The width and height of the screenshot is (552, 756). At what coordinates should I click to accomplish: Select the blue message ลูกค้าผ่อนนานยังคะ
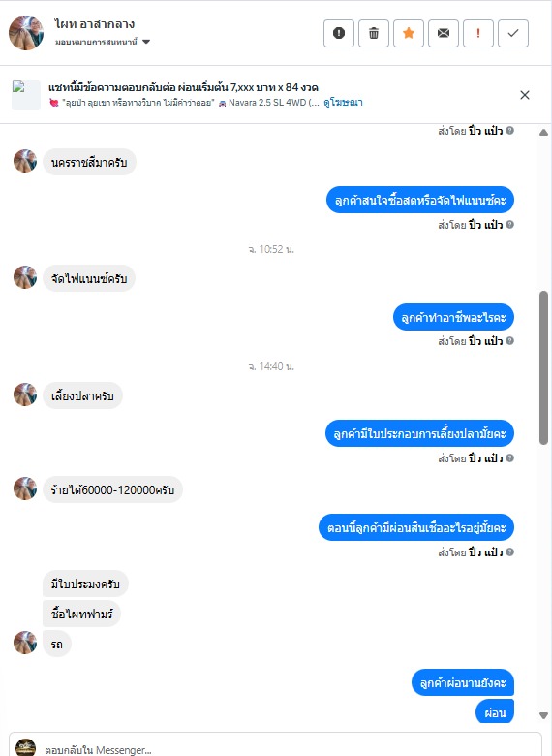[x=463, y=682]
